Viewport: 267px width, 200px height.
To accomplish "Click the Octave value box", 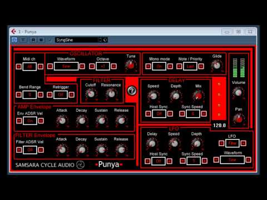I will [x=103, y=66].
